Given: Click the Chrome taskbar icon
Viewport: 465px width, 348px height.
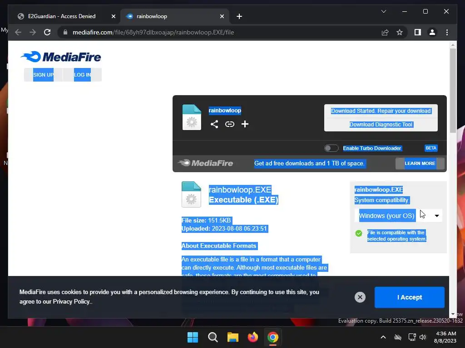Looking at the screenshot, I should [x=273, y=337].
